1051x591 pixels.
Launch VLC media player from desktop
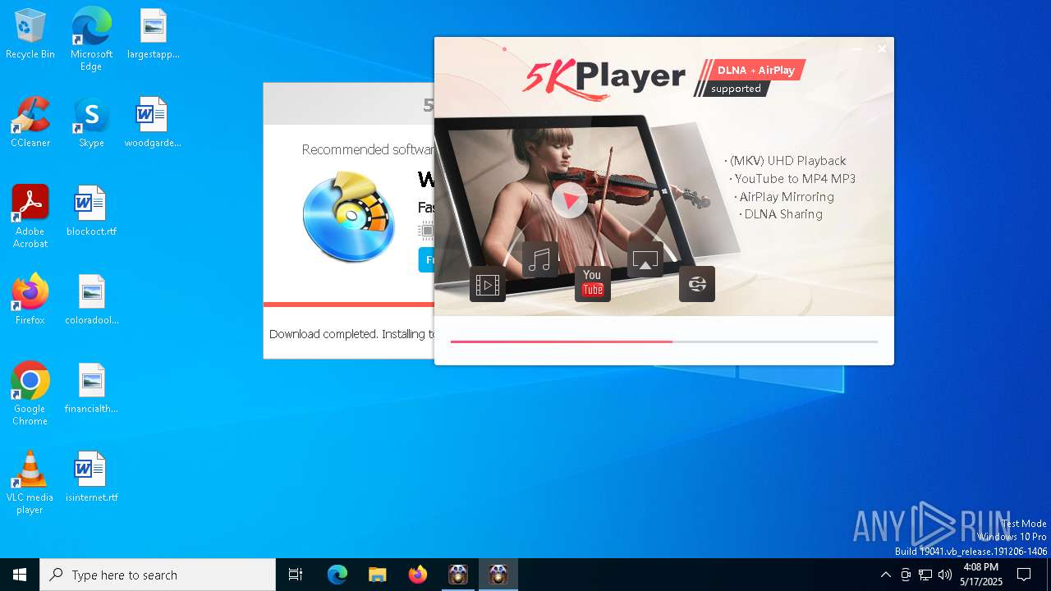[30, 483]
